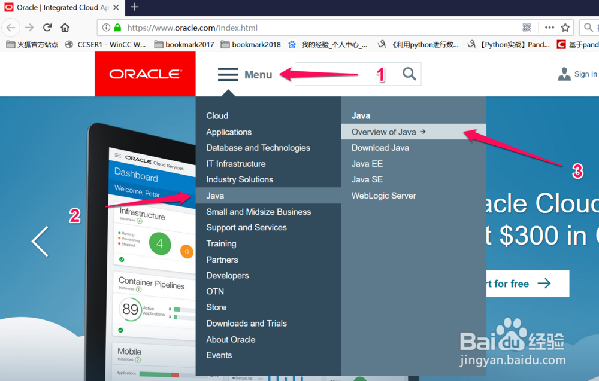This screenshot has height=381, width=599.
Task: Open the 火狐官方站点 bookmark folder
Action: [32, 45]
